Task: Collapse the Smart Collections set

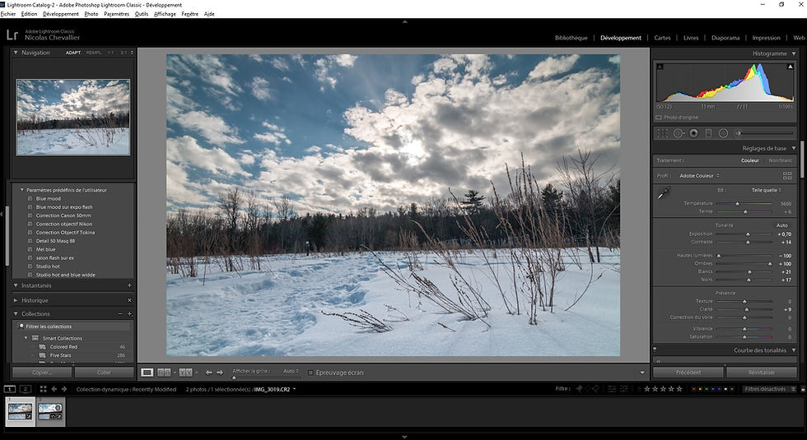Action: (x=26, y=338)
